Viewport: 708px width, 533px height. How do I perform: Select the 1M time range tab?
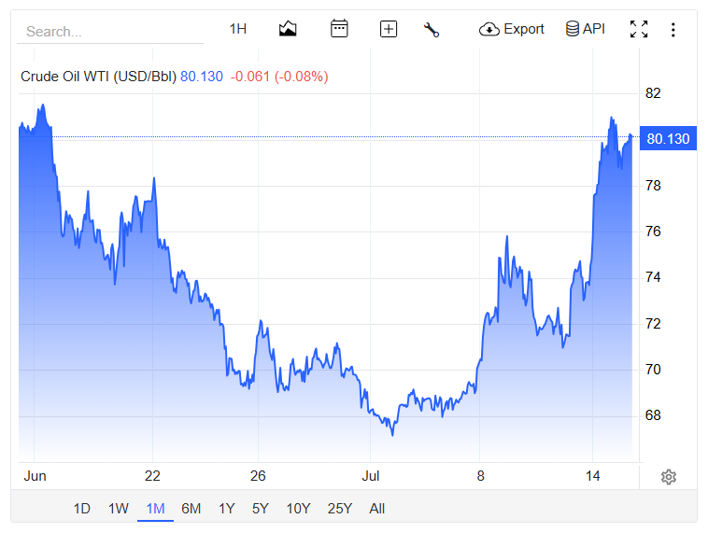pyautogui.click(x=155, y=509)
